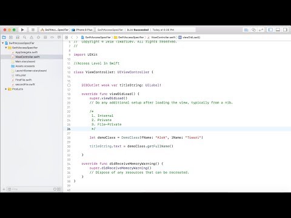
Task: Open the Find navigator
Action: [x=24, y=38]
